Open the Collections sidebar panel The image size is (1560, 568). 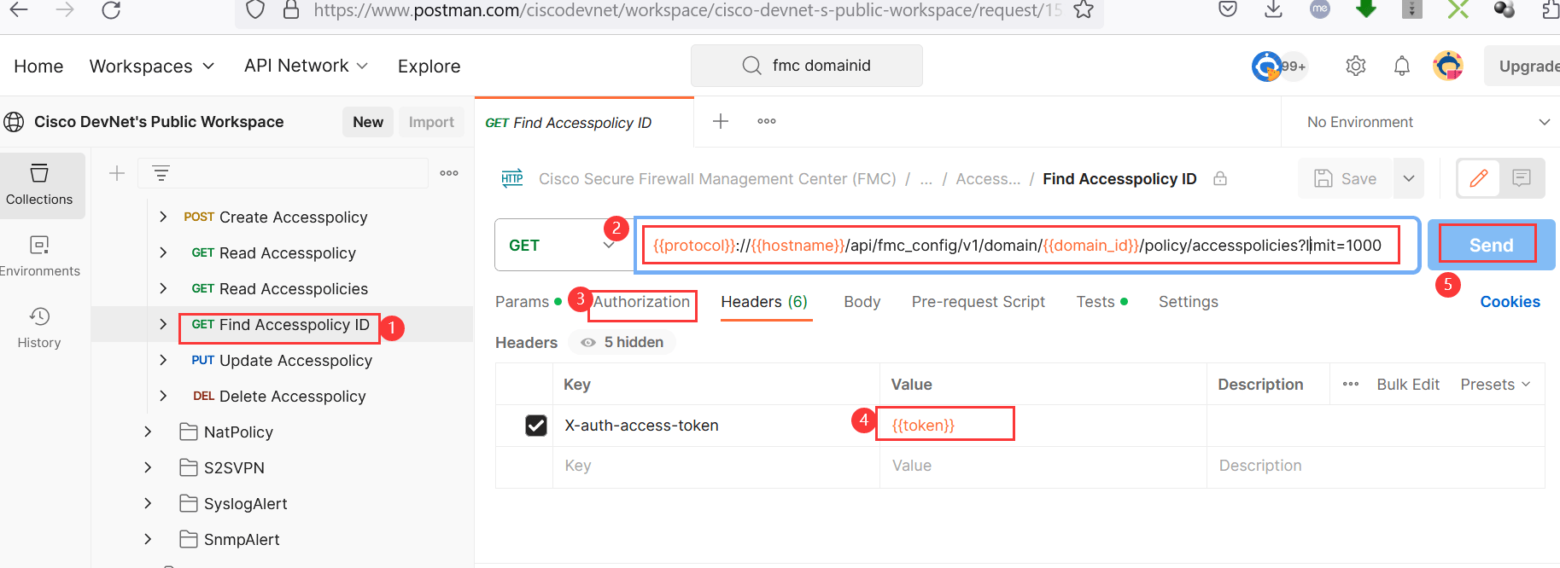coord(40,183)
